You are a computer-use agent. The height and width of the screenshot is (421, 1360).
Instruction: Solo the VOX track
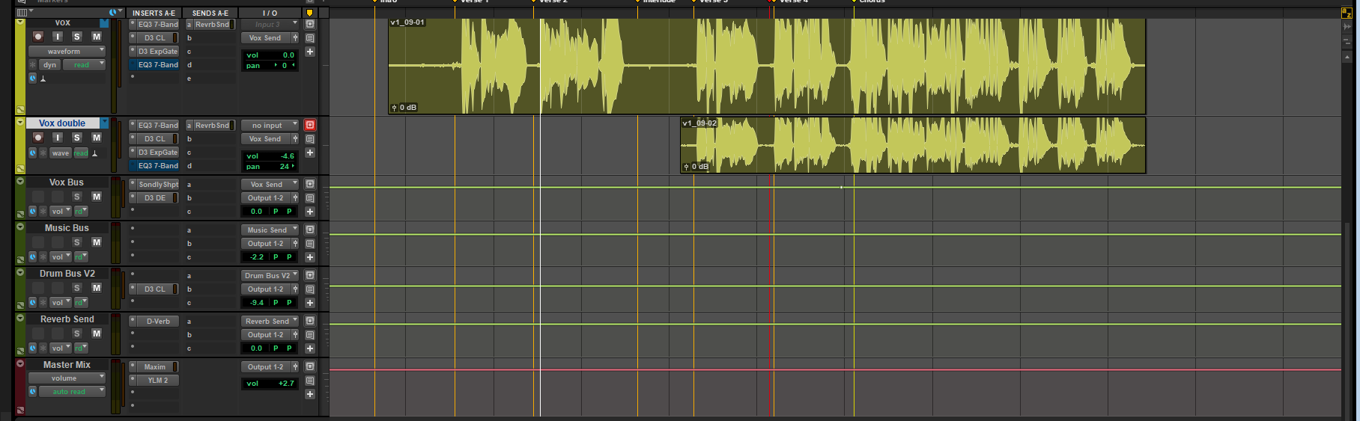(x=76, y=37)
